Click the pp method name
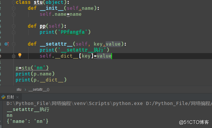The height and width of the screenshot is (128, 212). [43, 26]
